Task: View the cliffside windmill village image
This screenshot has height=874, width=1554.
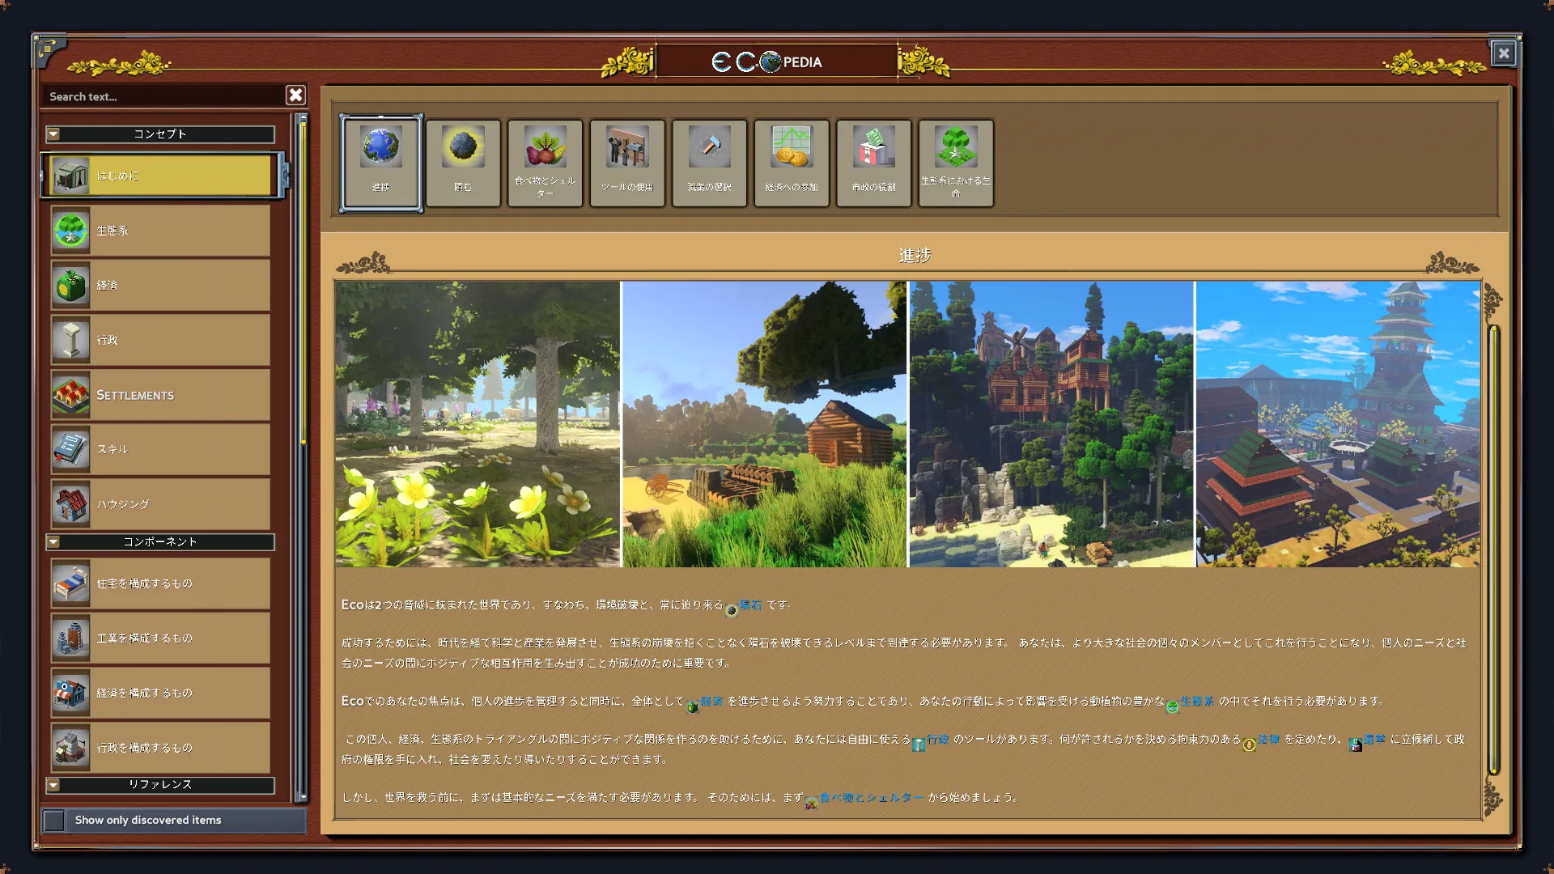Action: [1051, 424]
